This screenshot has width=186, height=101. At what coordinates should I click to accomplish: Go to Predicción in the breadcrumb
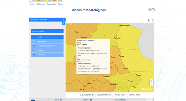click(51, 4)
